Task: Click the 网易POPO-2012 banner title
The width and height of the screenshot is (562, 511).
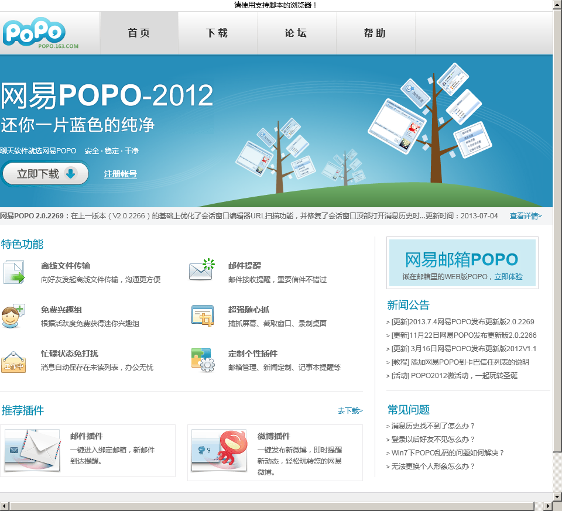Action: pyautogui.click(x=107, y=95)
